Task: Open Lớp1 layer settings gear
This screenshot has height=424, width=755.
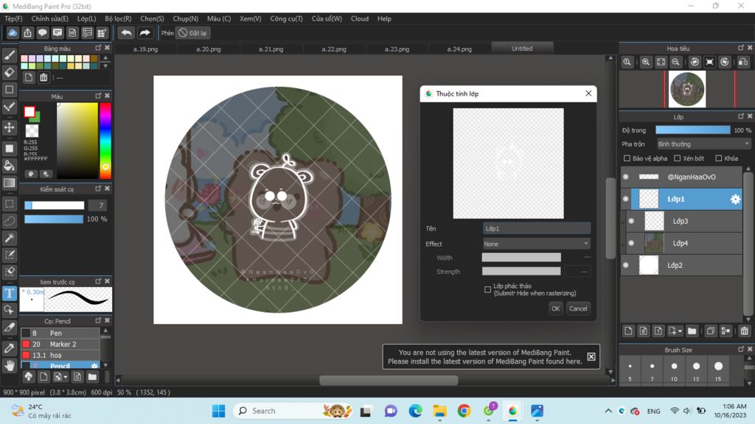Action: tap(735, 199)
